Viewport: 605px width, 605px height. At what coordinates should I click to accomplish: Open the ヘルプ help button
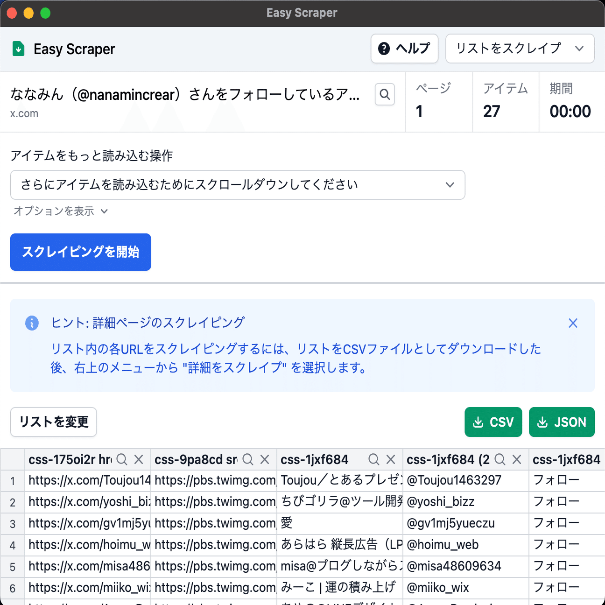tap(404, 49)
